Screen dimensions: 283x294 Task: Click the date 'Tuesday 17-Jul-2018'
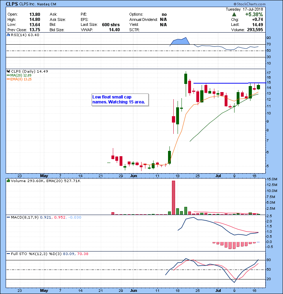coord(244,9)
